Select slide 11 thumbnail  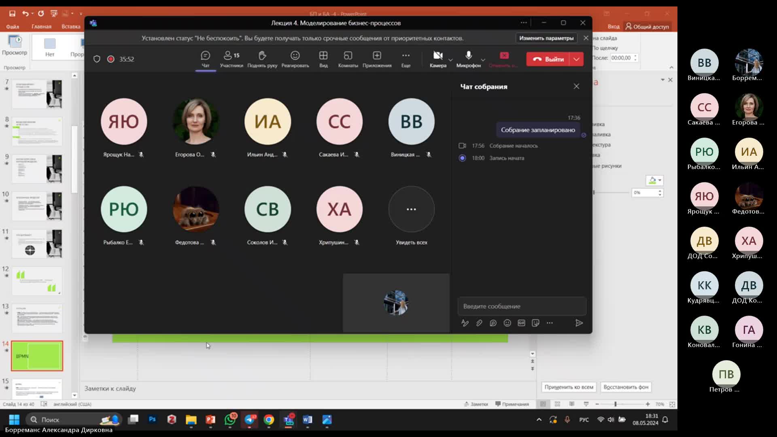(x=37, y=244)
